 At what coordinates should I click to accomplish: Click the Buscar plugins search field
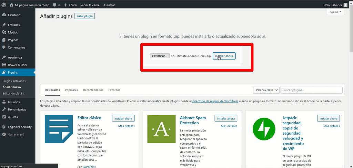(311, 90)
